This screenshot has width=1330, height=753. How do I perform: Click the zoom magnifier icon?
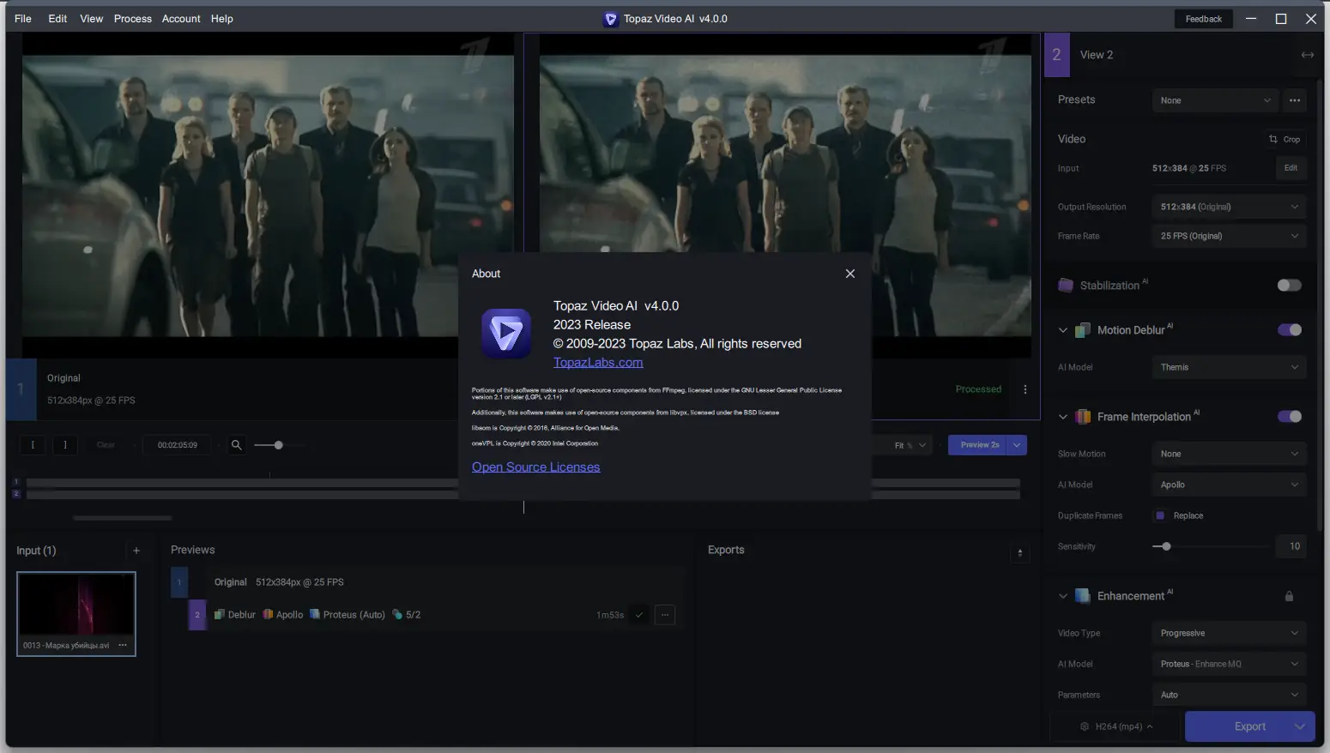(236, 445)
